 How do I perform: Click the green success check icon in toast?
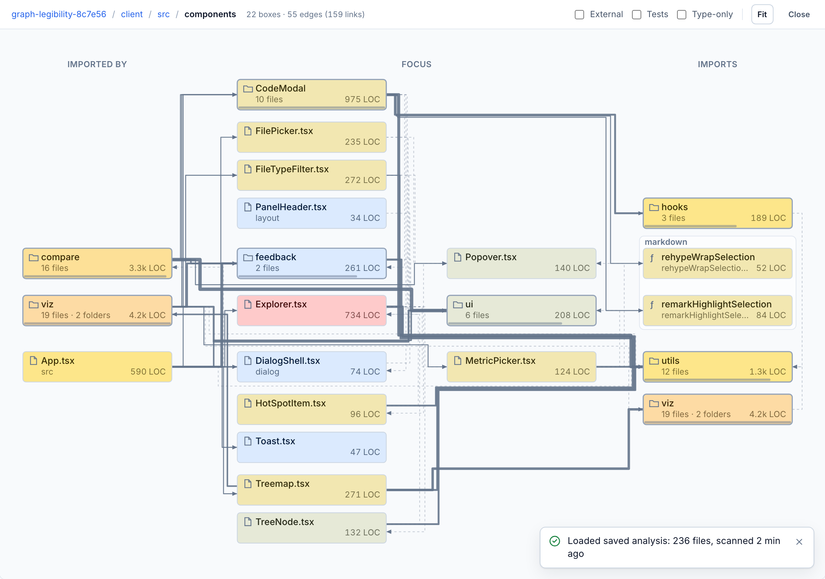pos(555,541)
